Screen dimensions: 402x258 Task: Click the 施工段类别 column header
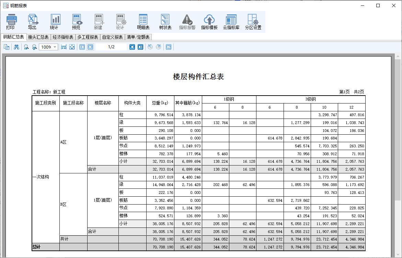coord(46,103)
